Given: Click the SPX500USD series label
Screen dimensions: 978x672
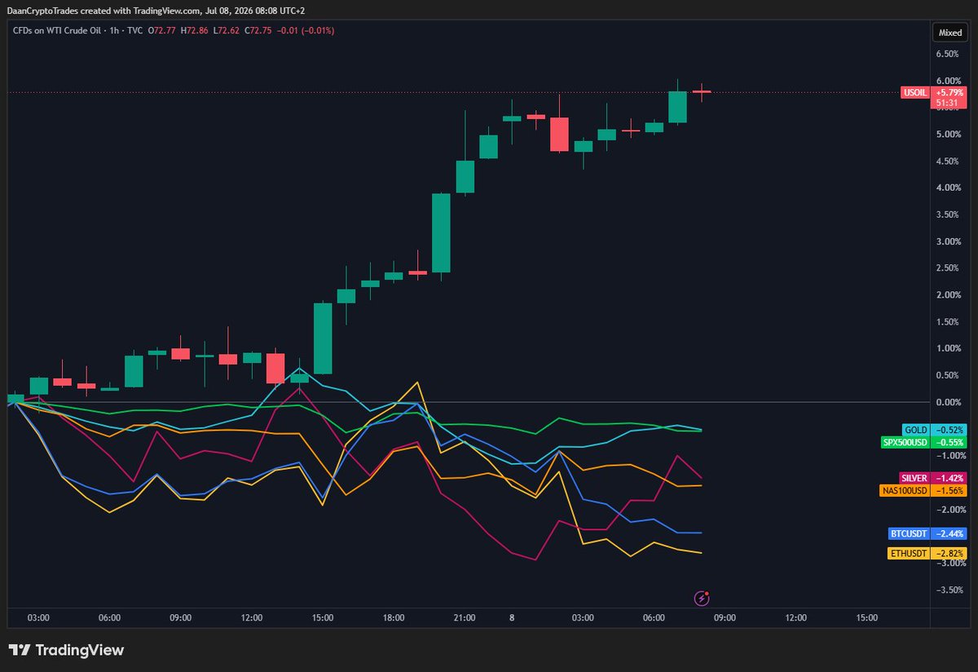Looking at the screenshot, I should pos(905,442).
